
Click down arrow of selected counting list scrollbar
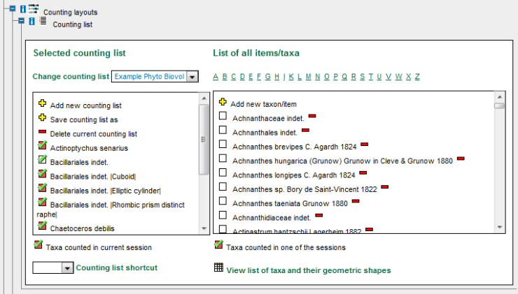pos(204,228)
